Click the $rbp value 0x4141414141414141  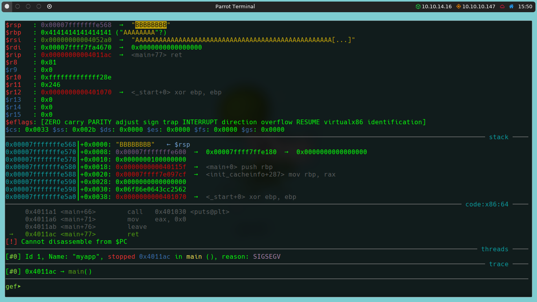click(76, 33)
